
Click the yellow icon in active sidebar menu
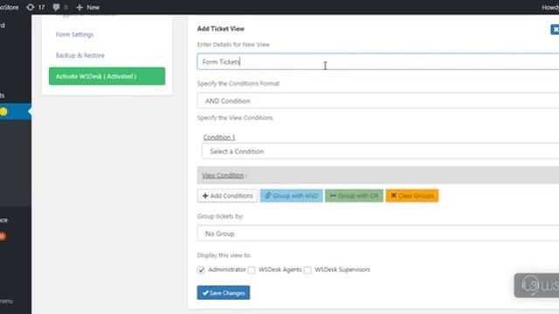click(3, 112)
